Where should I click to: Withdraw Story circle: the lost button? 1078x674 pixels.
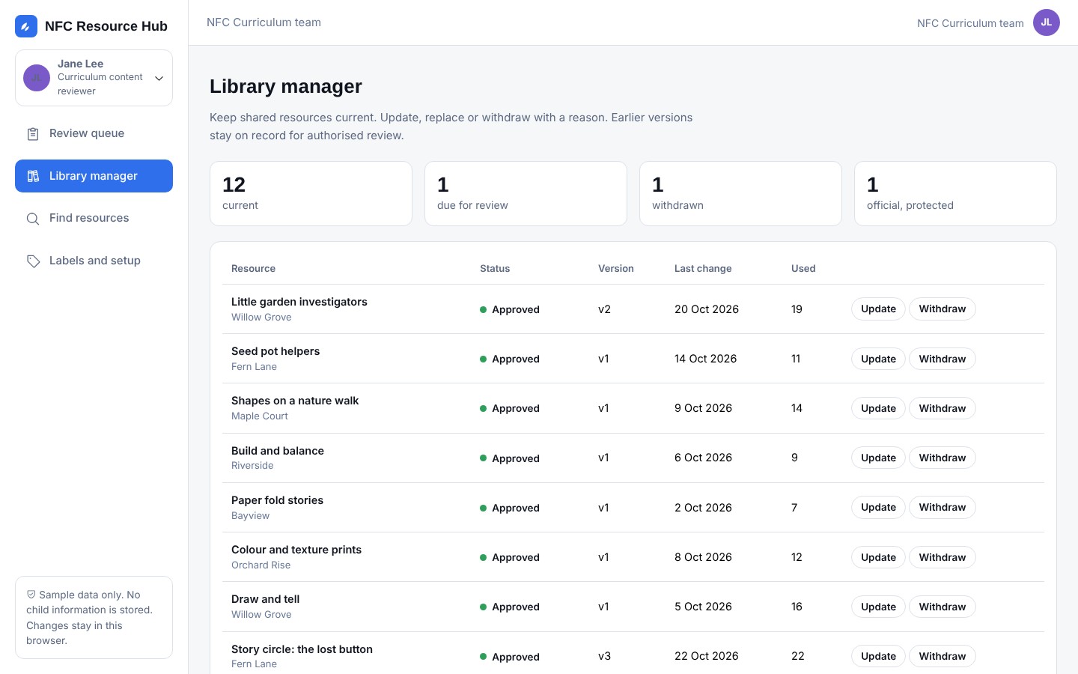(942, 656)
